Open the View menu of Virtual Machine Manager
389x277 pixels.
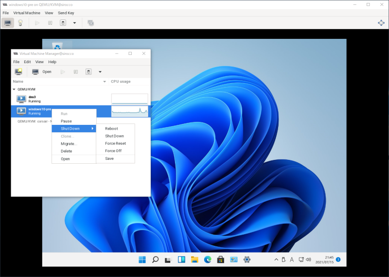39,62
